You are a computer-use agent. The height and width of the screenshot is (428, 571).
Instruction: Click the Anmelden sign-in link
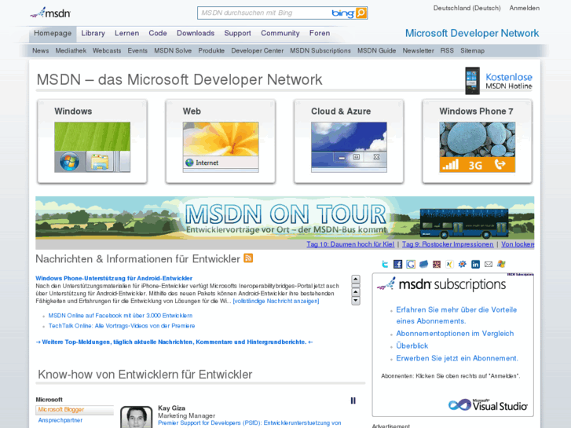(525, 8)
